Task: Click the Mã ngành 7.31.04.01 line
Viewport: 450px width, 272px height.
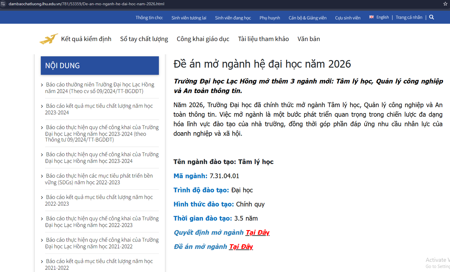Action: pos(206,176)
